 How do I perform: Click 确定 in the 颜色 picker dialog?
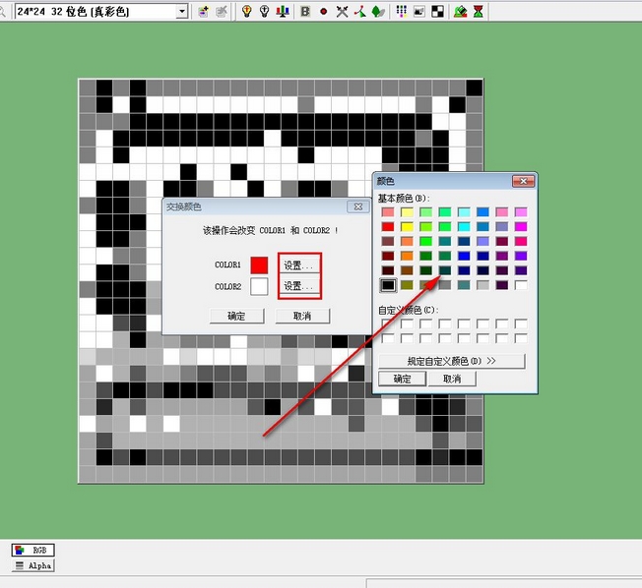tap(402, 379)
